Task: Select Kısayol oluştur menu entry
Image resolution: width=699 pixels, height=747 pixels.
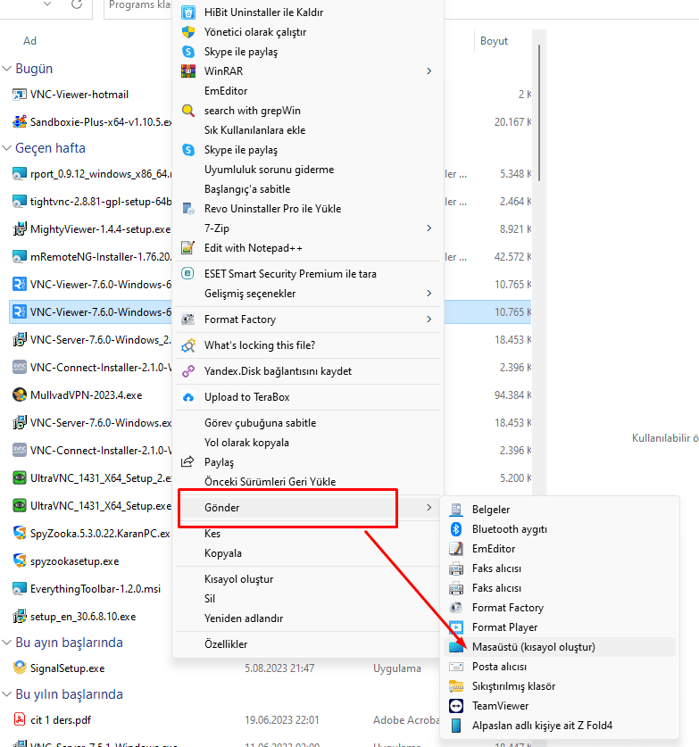Action: (x=308, y=579)
